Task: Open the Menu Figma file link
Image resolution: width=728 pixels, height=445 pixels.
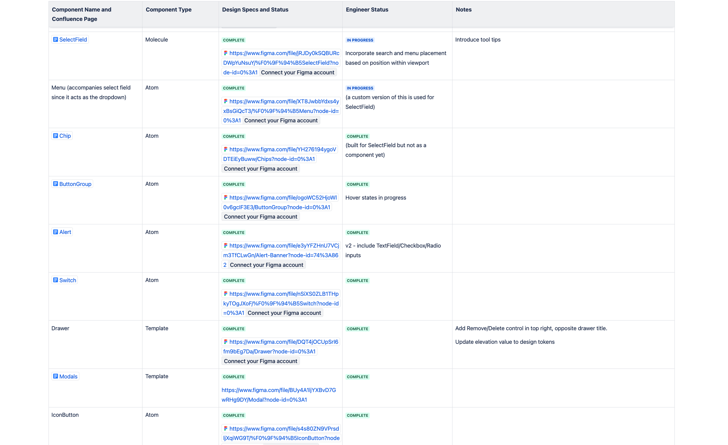Action: coord(284,101)
